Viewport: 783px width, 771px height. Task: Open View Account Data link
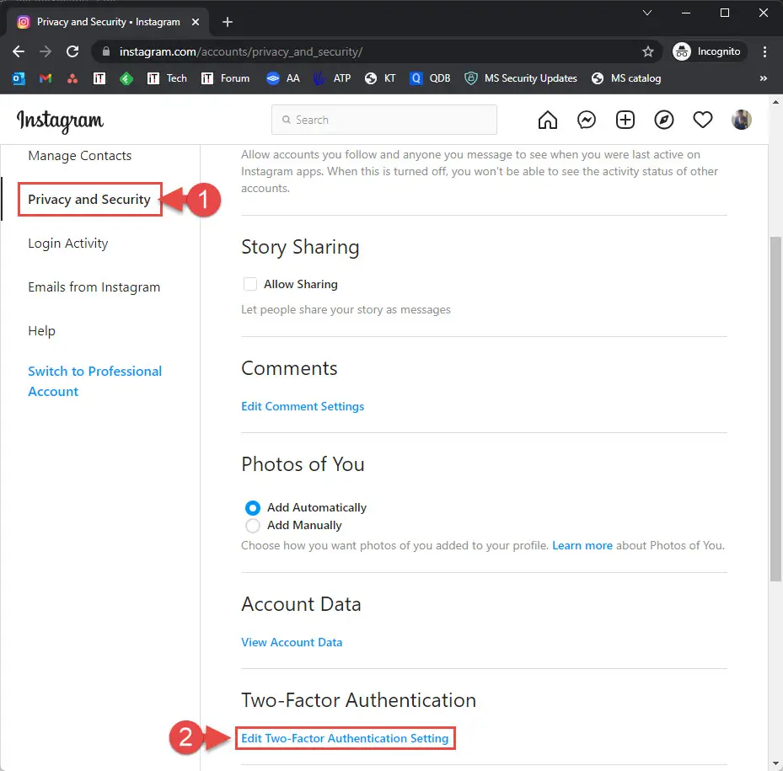292,642
